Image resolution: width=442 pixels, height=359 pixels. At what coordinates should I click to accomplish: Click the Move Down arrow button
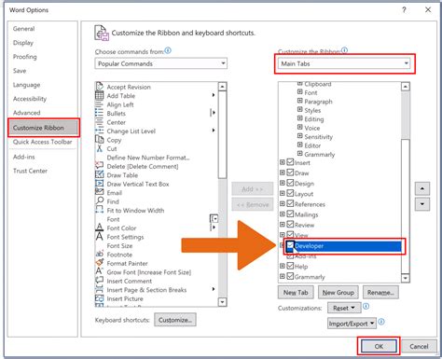[x=422, y=204]
